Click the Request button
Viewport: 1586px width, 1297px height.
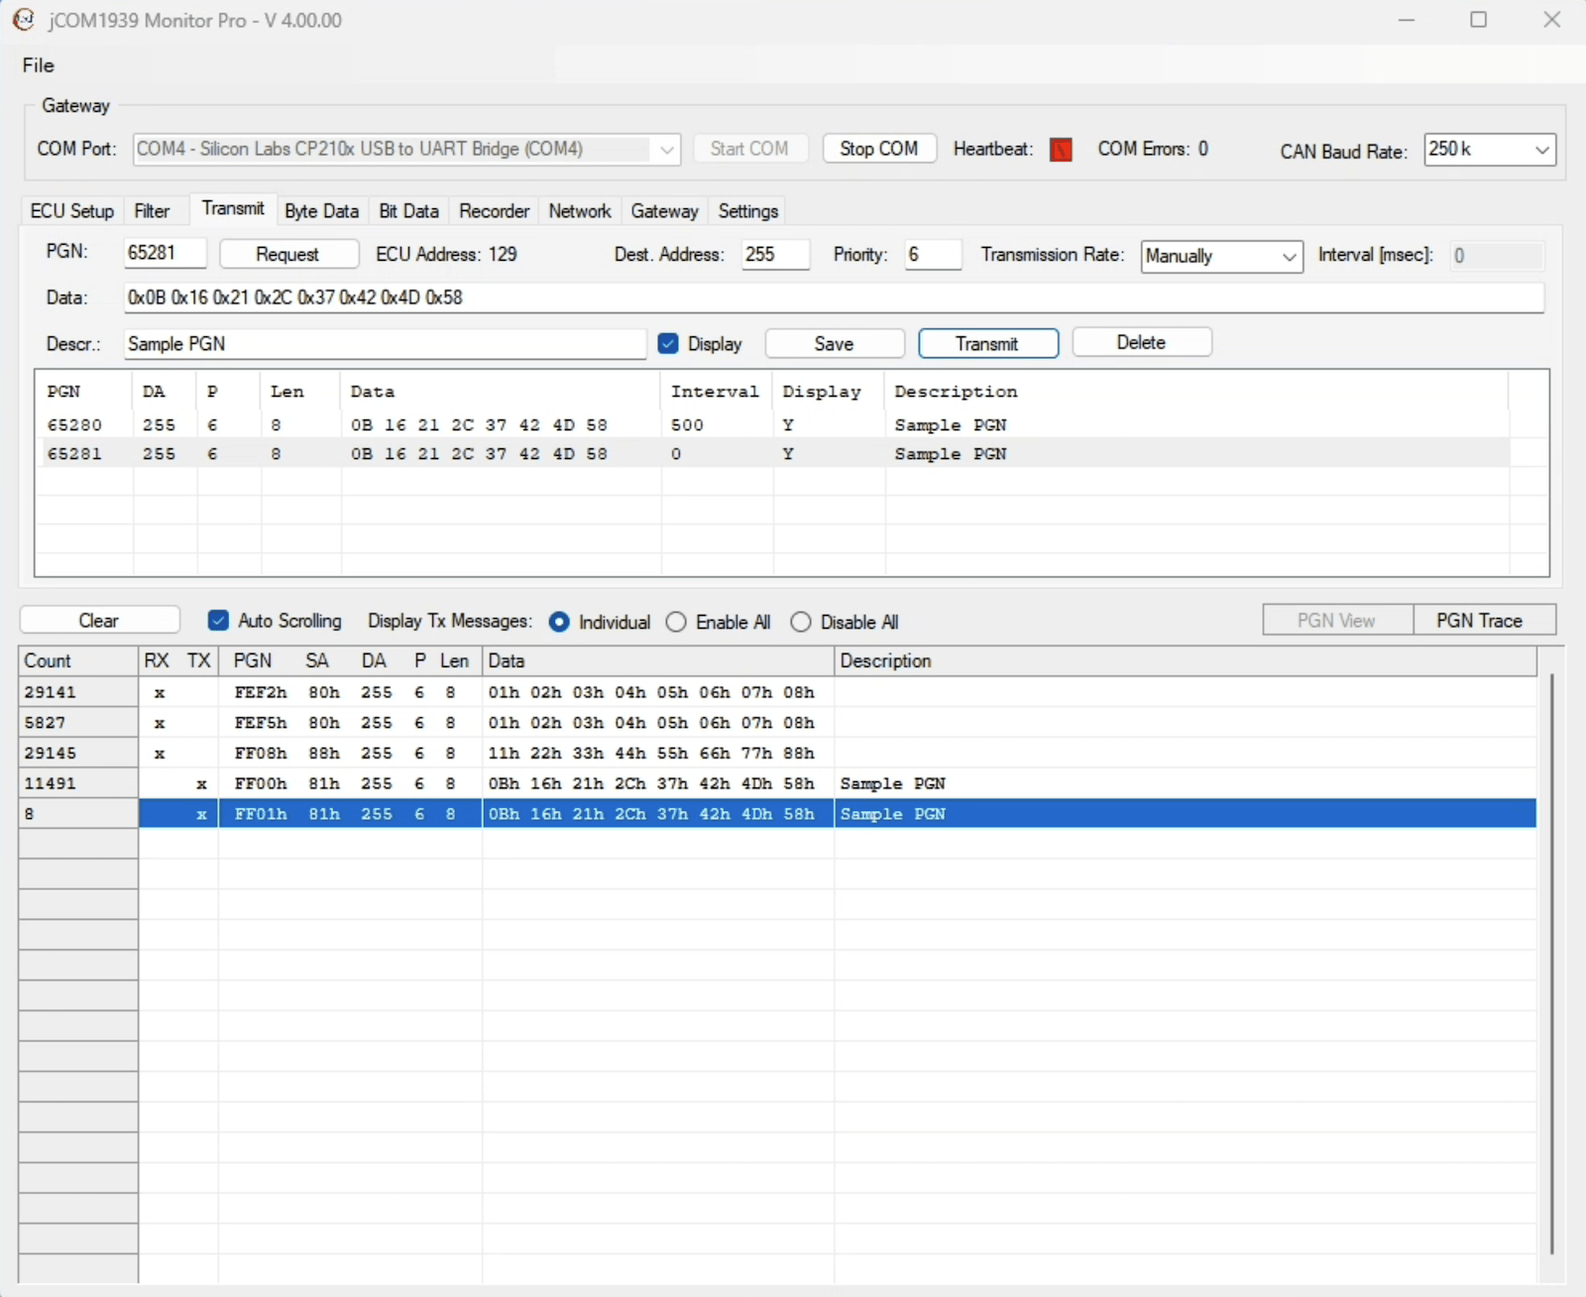click(288, 254)
